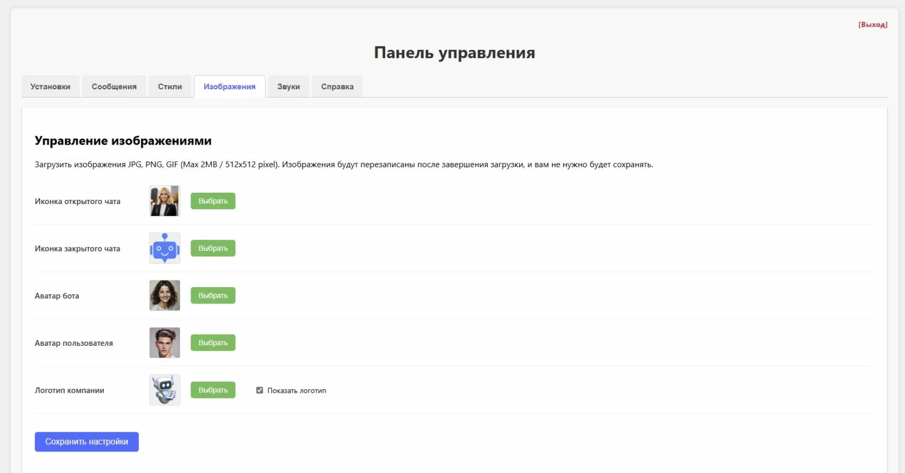Click the user avatar image

(165, 343)
